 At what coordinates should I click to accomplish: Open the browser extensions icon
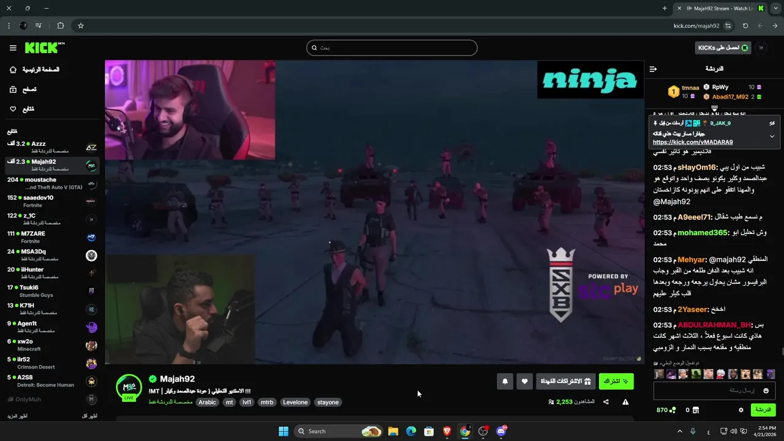pos(60,26)
